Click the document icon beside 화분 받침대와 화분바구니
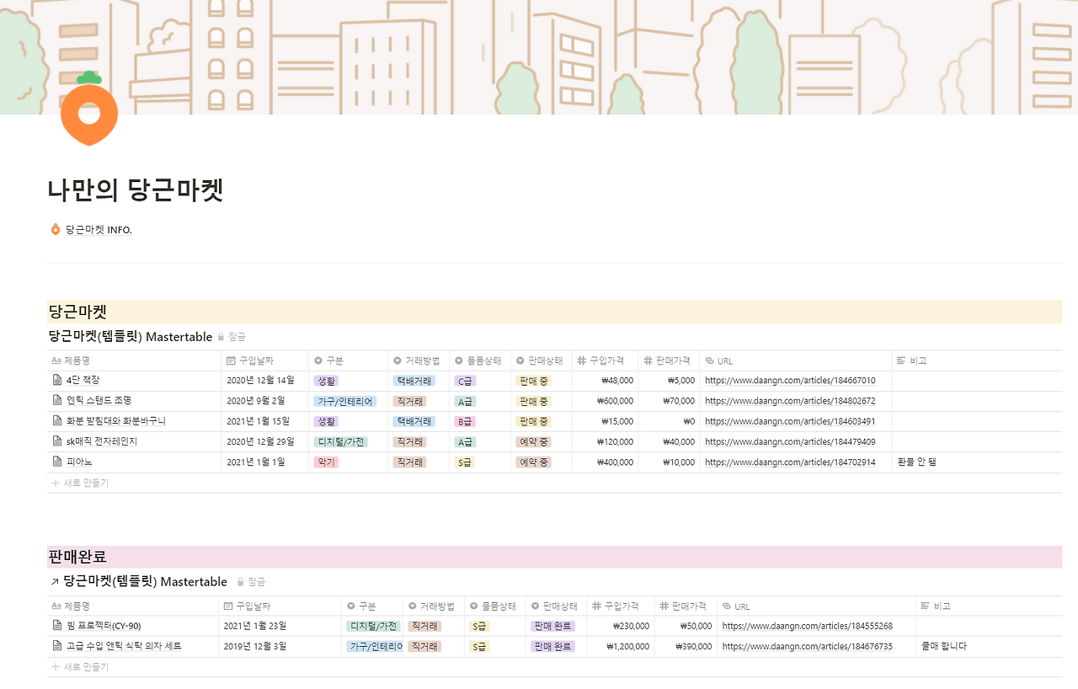Viewport: 1078px width, 689px height. 57,421
